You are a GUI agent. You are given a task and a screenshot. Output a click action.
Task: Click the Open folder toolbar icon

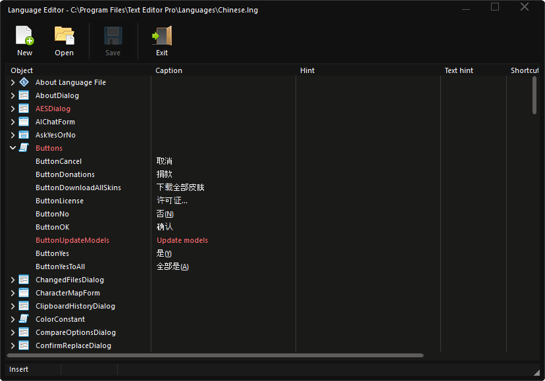[x=65, y=36]
